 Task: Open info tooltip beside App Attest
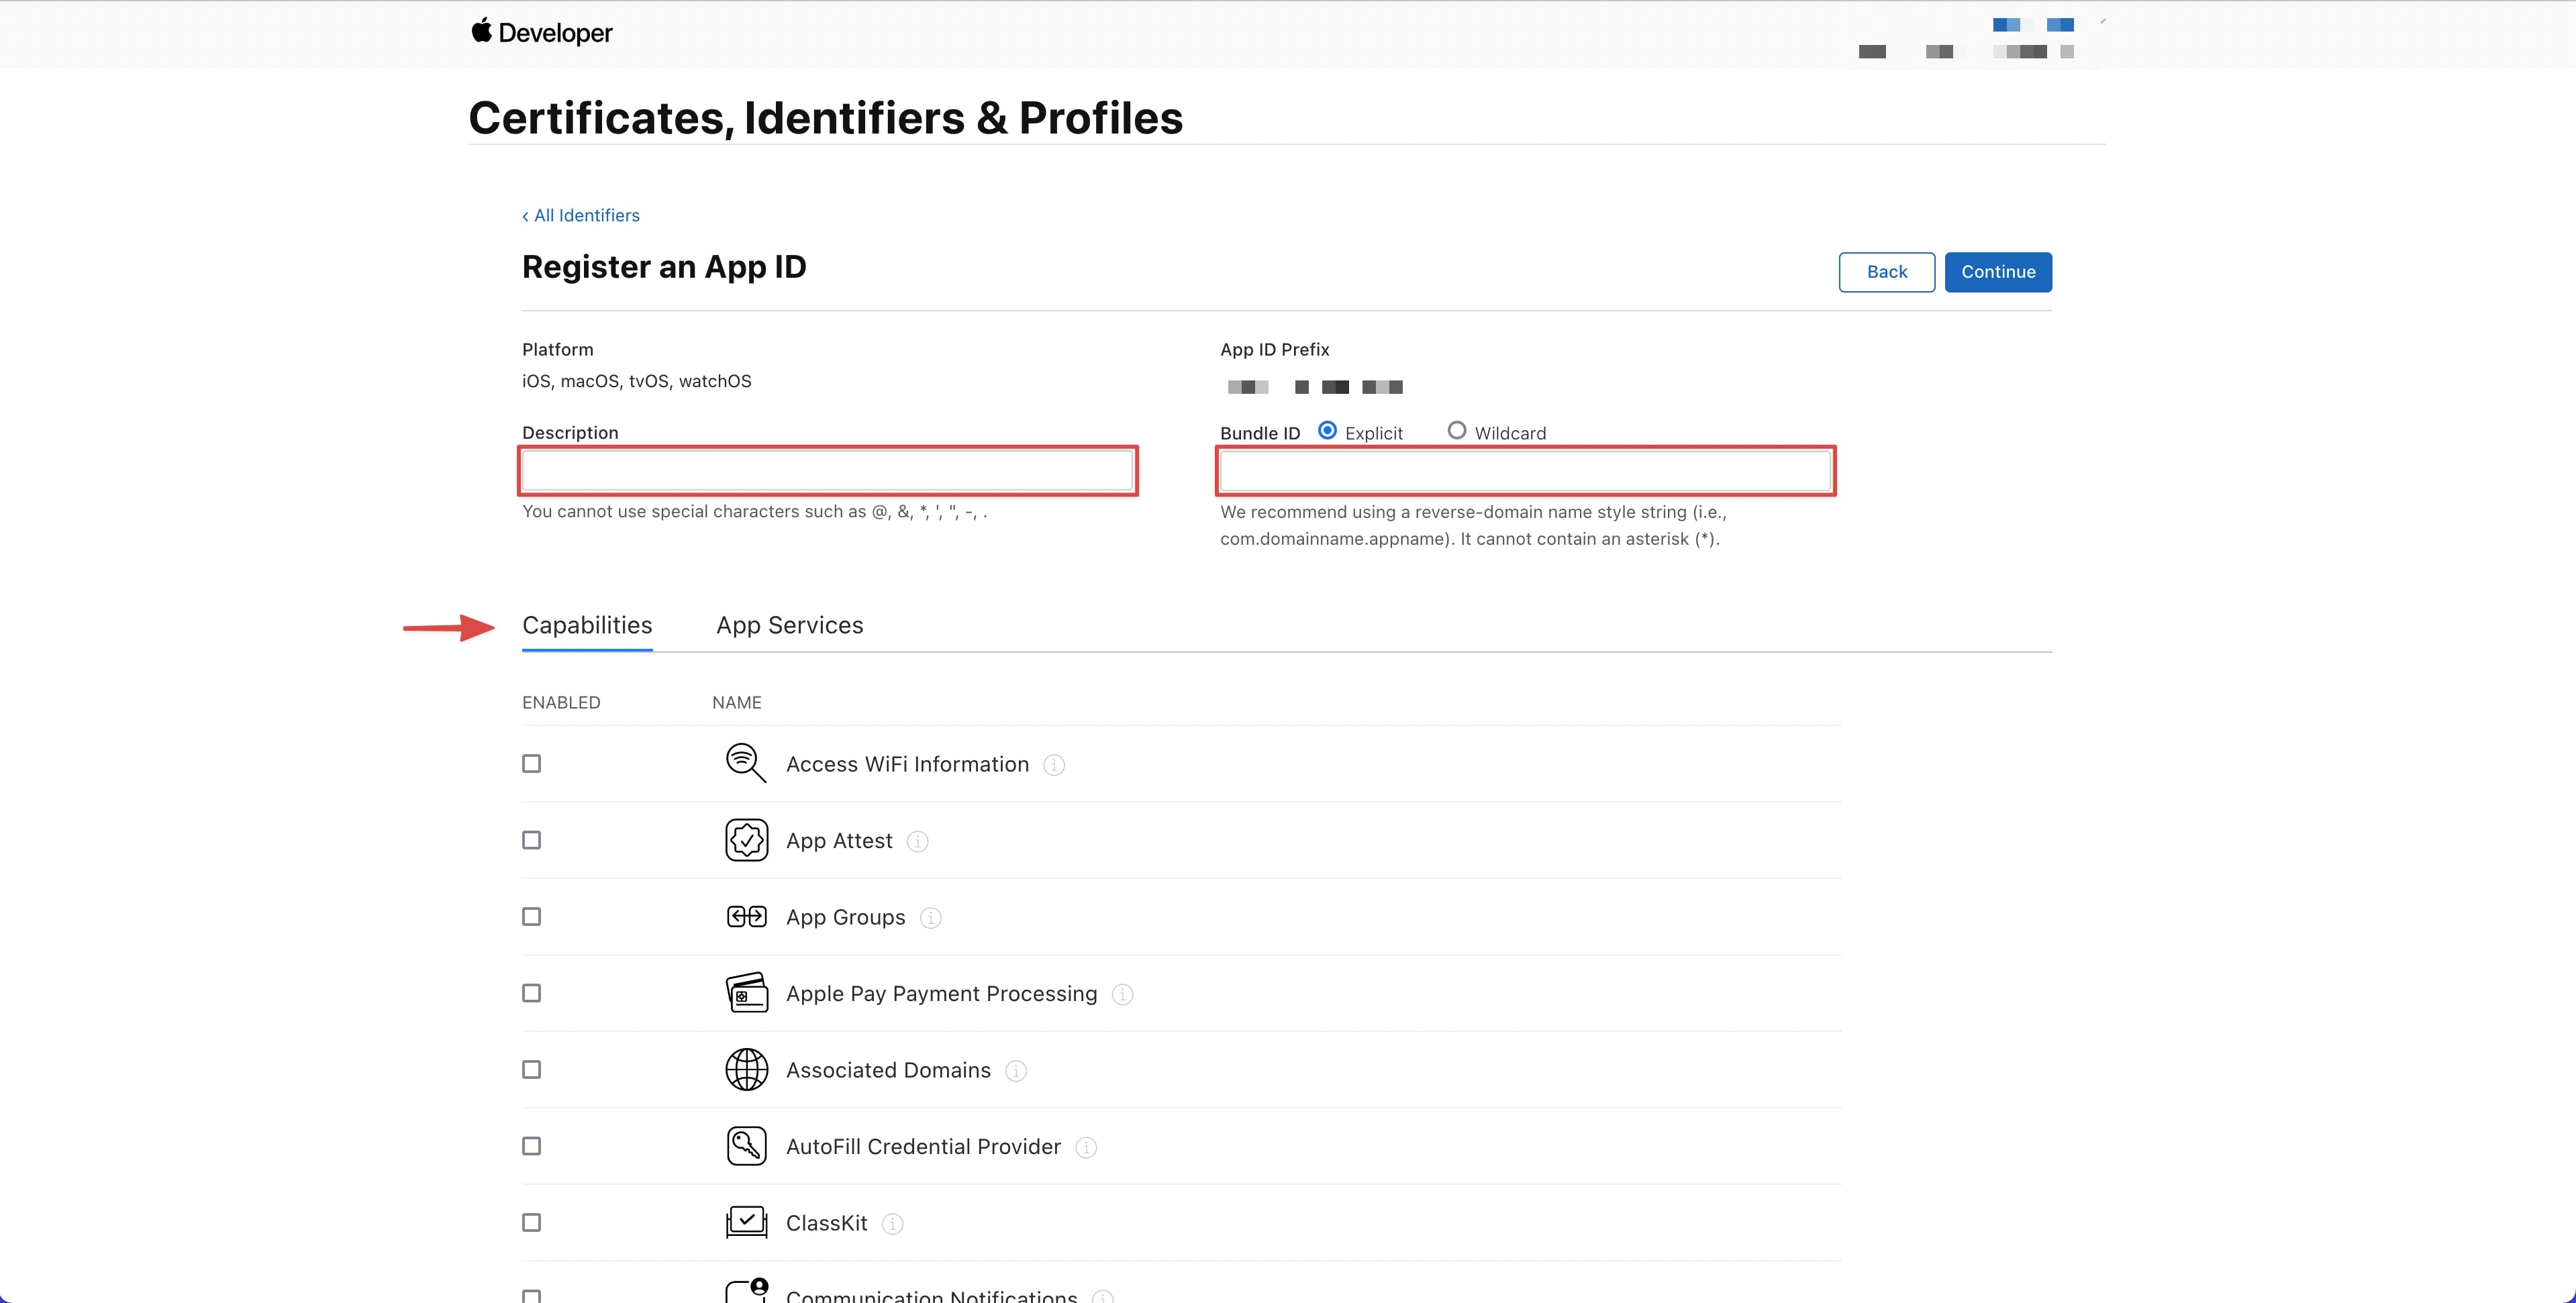(x=917, y=841)
